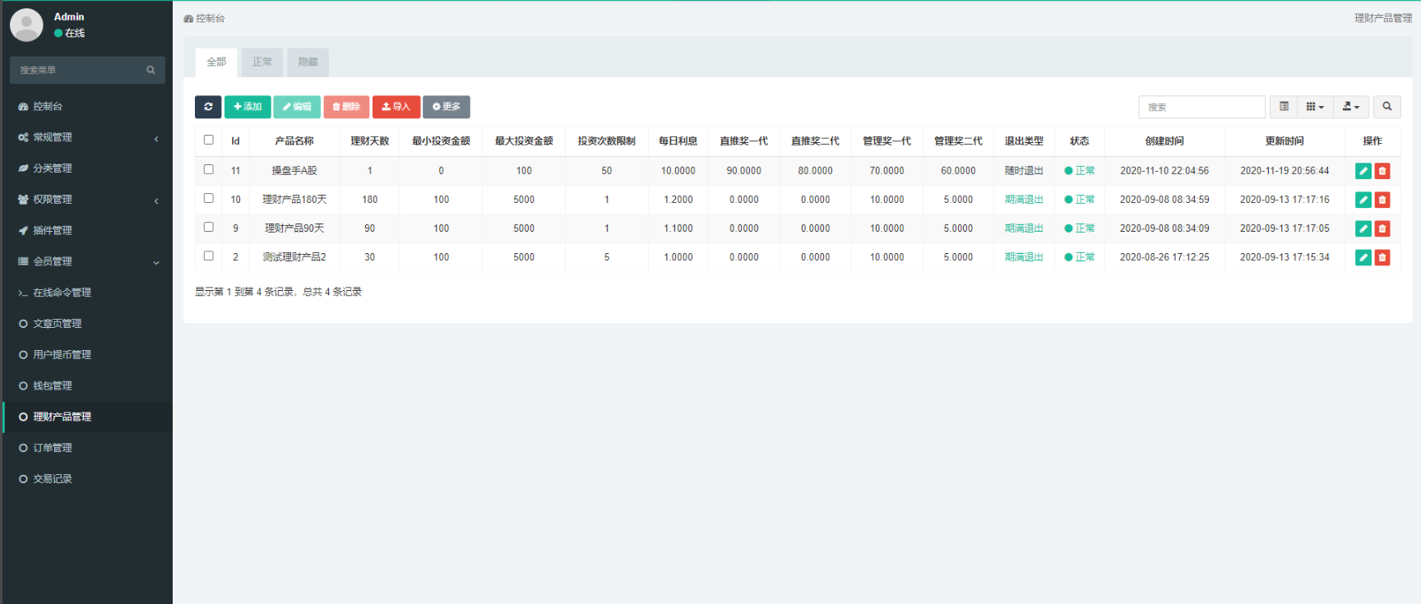Viewport: 1421px width, 604px height.
Task: Click 期满退出 link in row Id 10
Action: [x=1024, y=200]
